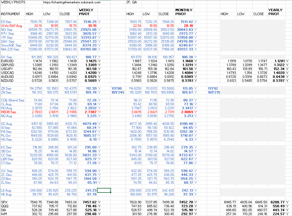This screenshot has width=292, height=216.
Task: Click the USDCAD instrument cell
Action: point(7,73)
